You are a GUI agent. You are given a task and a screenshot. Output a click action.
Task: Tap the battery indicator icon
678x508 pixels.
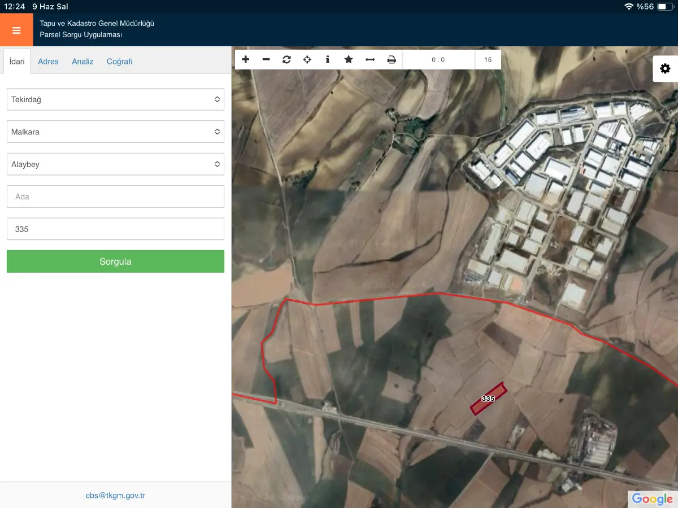(x=666, y=7)
